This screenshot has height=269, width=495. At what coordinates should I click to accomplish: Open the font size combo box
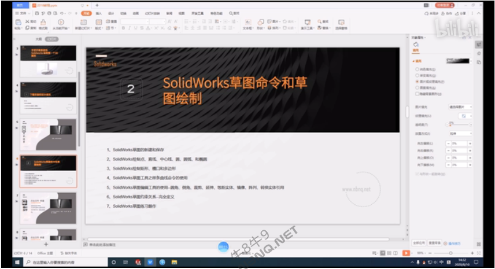pyautogui.click(x=157, y=21)
